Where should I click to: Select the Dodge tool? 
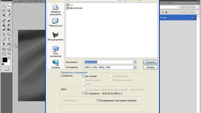pyautogui.click(x=9, y=34)
